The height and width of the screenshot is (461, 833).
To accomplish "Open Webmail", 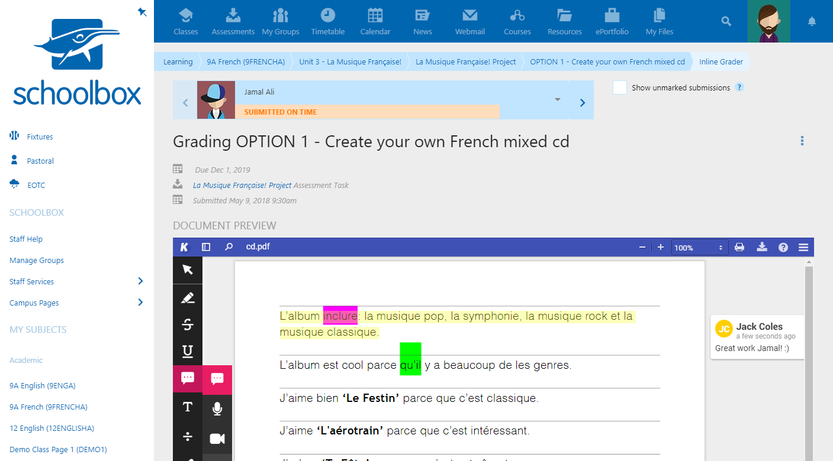I will [470, 21].
